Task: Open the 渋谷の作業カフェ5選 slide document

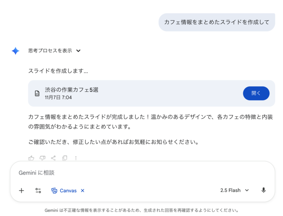Action: 71,90
